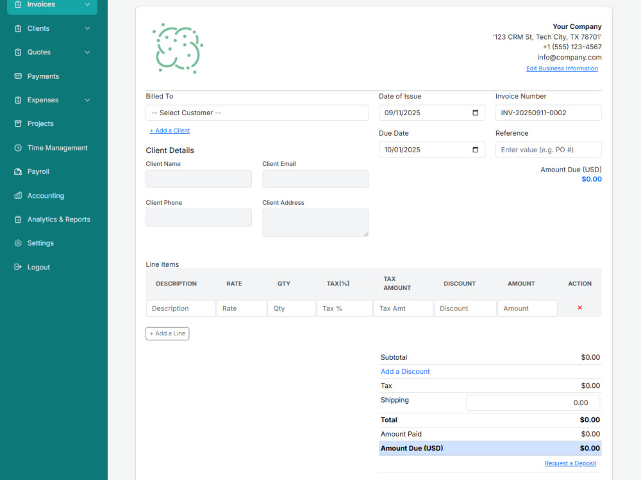This screenshot has width=641, height=480.
Task: Click the Client Name field
Action: 199,179
